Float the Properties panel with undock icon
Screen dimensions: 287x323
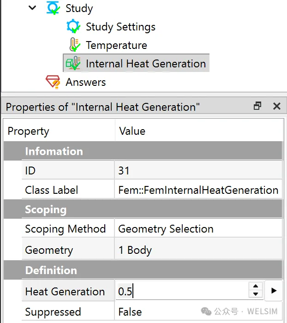click(x=257, y=106)
